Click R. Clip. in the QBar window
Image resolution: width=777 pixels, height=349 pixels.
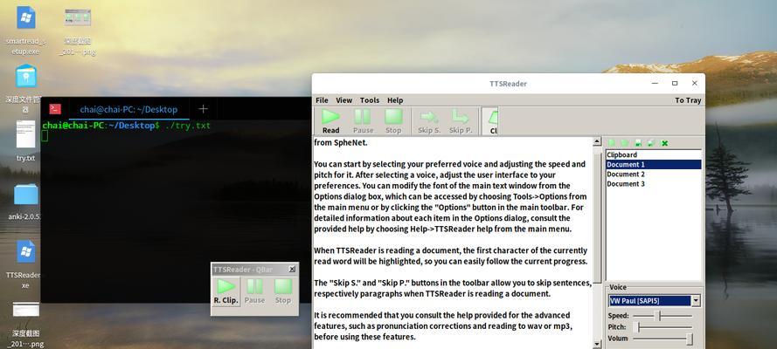click(x=226, y=291)
